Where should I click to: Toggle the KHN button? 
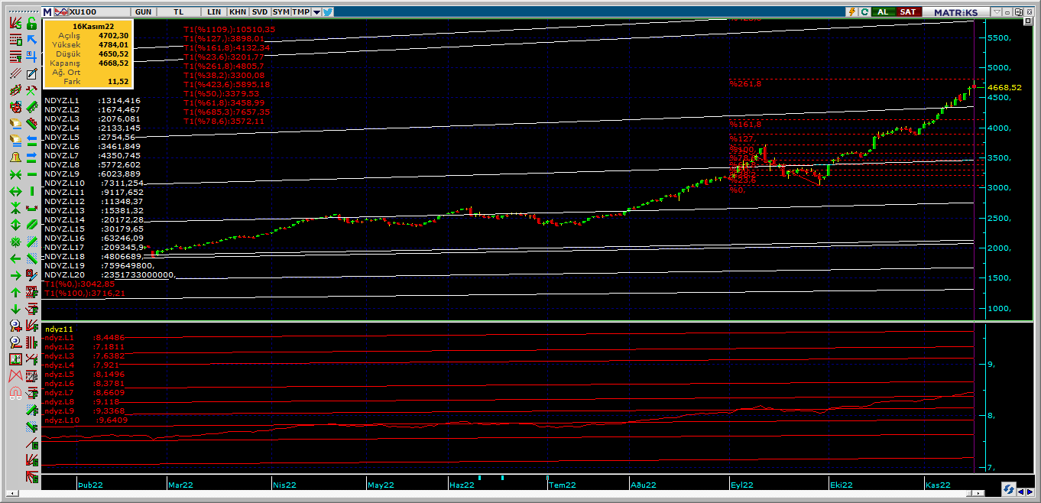coord(238,12)
